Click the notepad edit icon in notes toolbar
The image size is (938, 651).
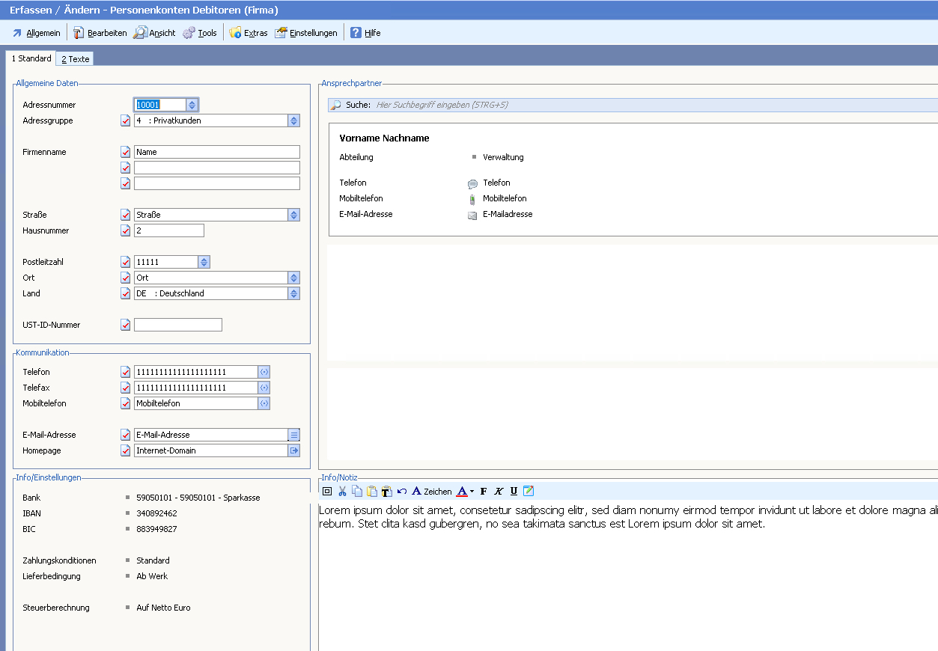point(529,492)
